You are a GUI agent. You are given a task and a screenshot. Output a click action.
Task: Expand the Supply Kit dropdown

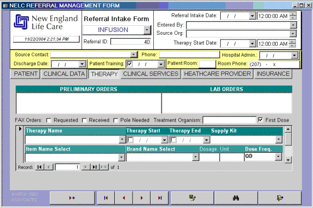(279, 139)
